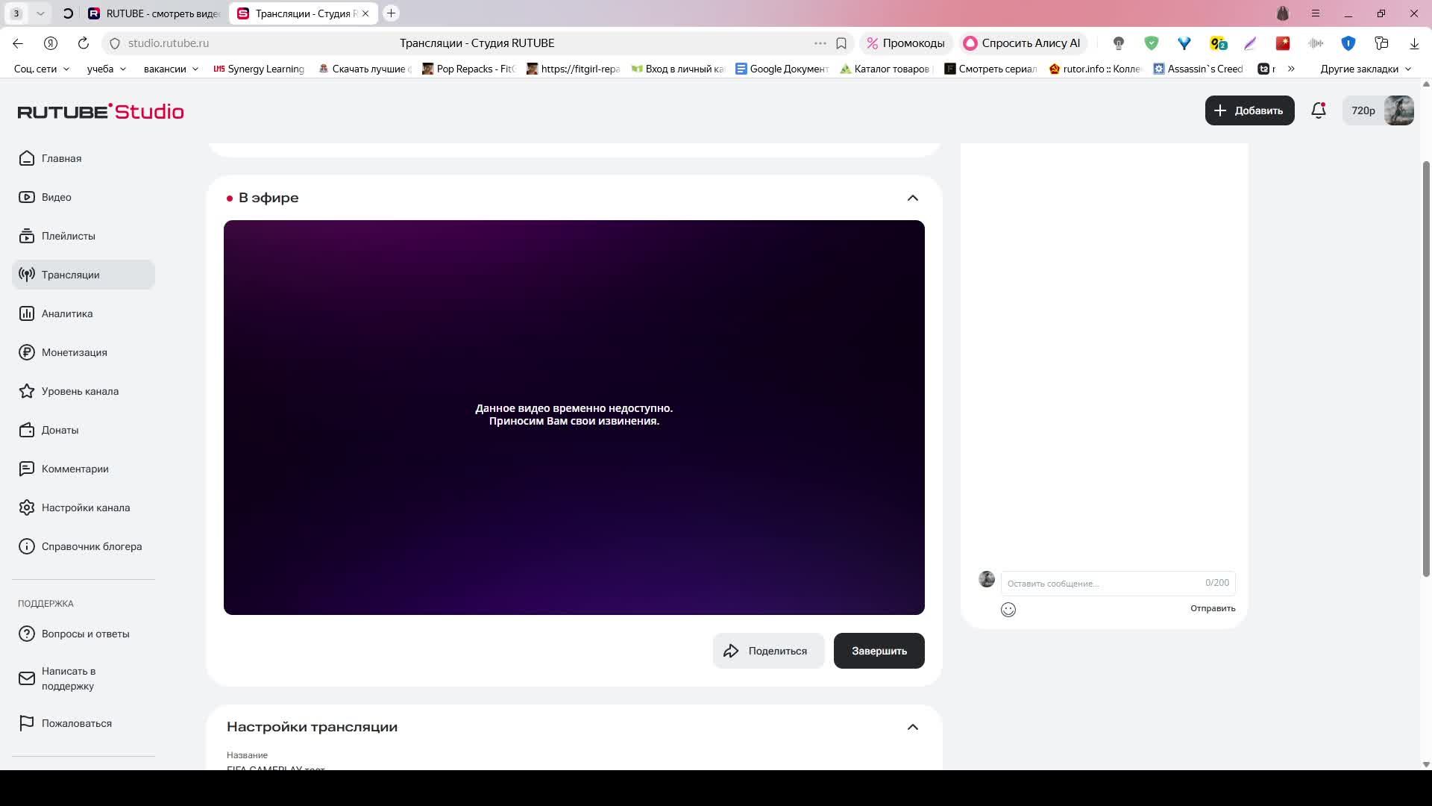This screenshot has width=1432, height=806.
Task: Open Монетизация in the sidebar
Action: pos(74,352)
